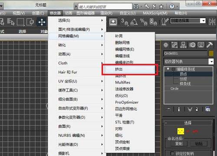Viewport: 217px width, 156px height.
Task: Open the 自定义(U) menu
Action: point(128,13)
